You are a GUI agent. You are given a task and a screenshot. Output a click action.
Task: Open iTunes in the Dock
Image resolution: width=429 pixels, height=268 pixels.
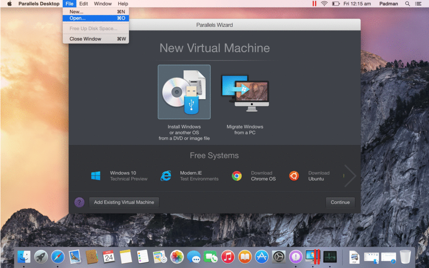(228, 257)
